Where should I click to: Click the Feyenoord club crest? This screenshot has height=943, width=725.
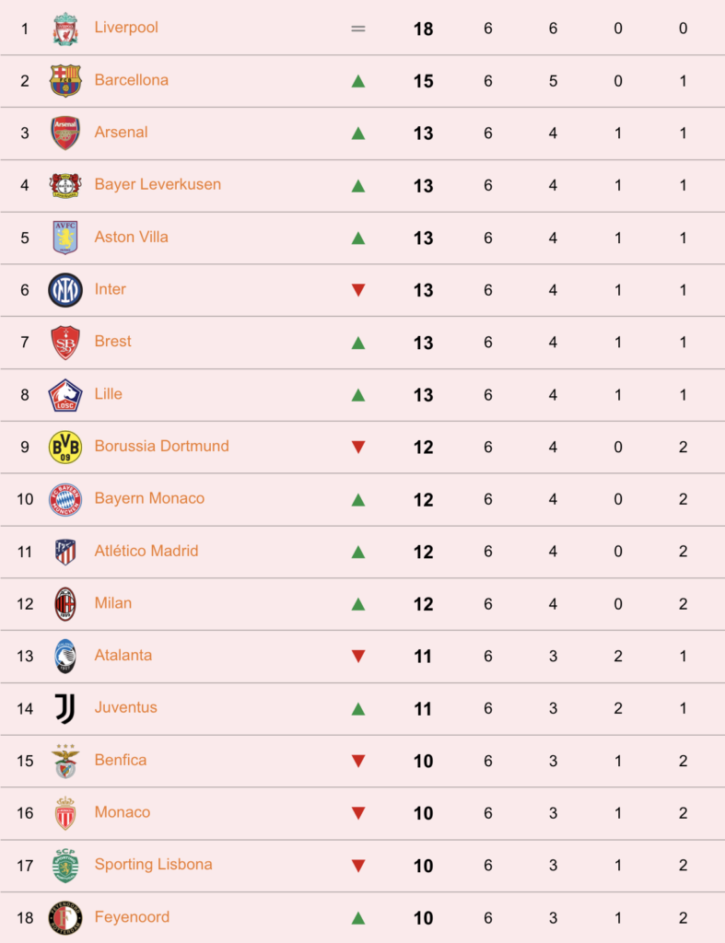pyautogui.click(x=65, y=918)
